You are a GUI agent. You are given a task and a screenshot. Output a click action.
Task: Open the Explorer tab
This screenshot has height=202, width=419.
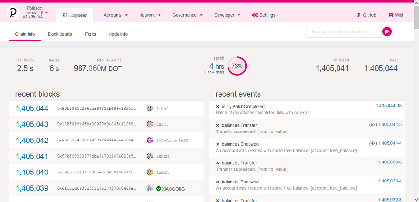tap(75, 15)
